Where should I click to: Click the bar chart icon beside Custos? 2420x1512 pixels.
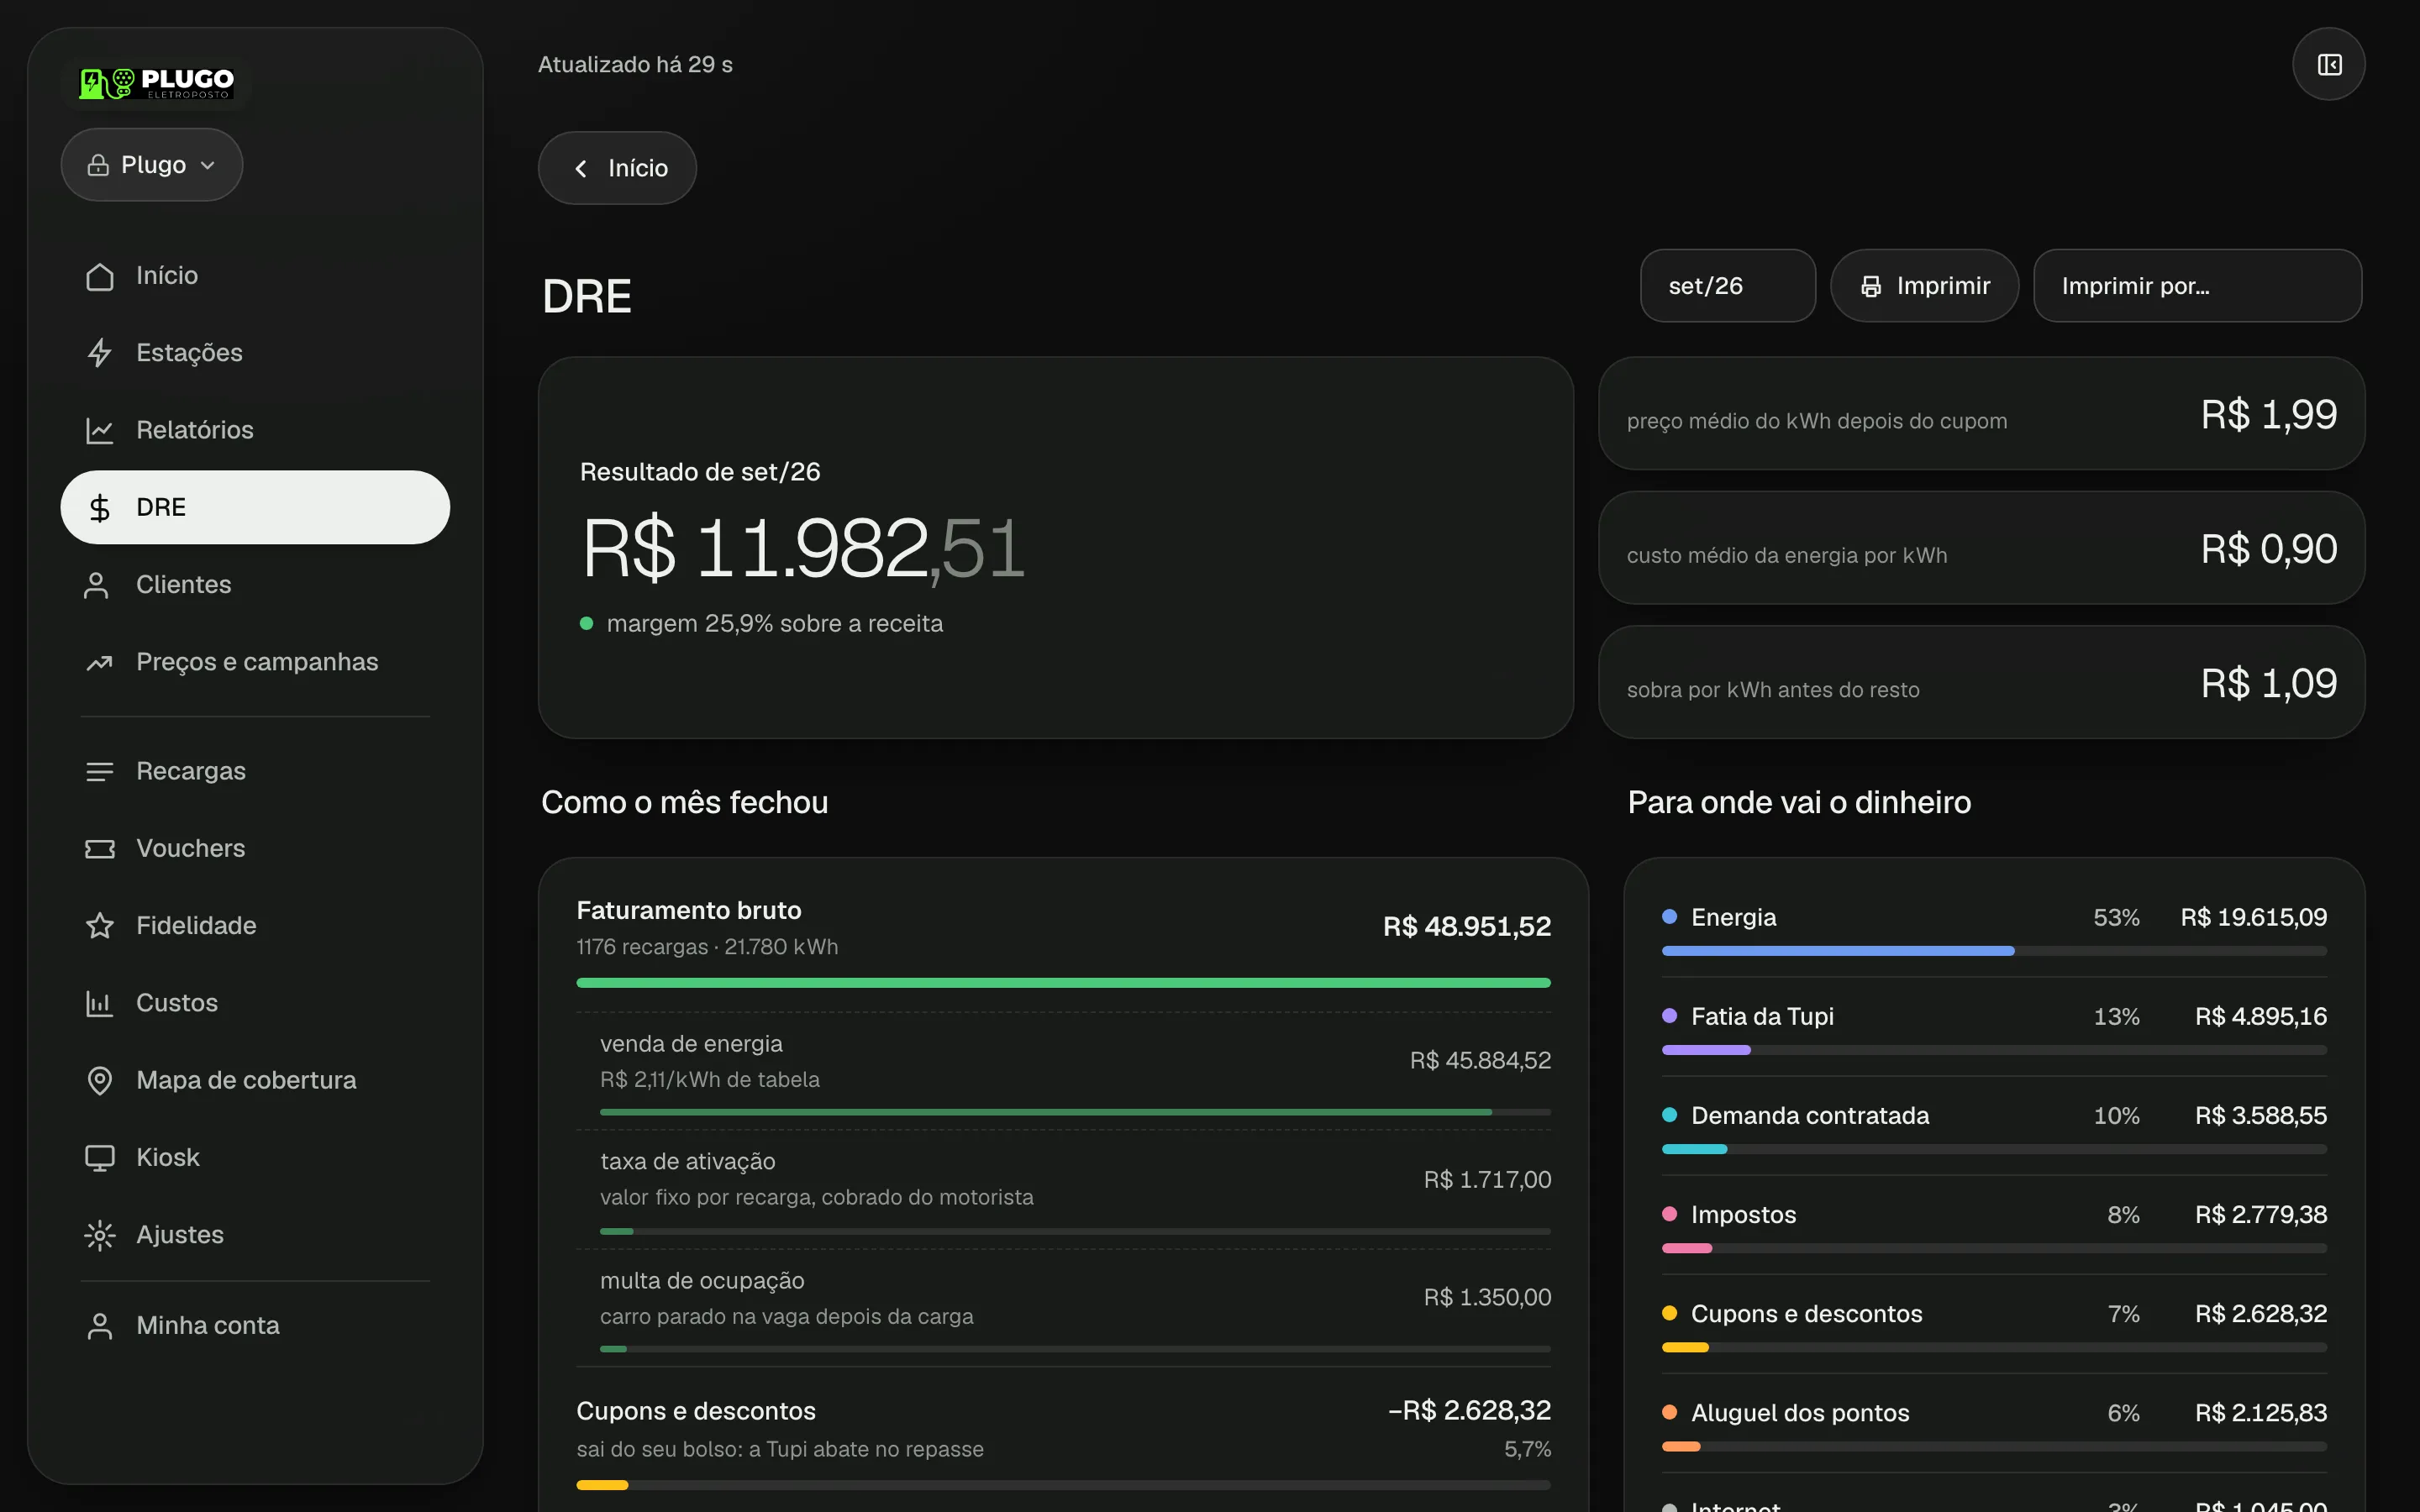click(x=99, y=1003)
